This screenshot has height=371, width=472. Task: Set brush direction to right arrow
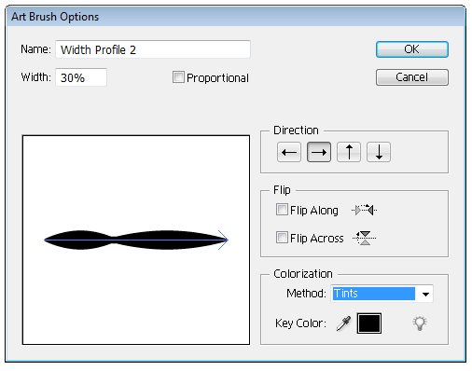click(319, 152)
